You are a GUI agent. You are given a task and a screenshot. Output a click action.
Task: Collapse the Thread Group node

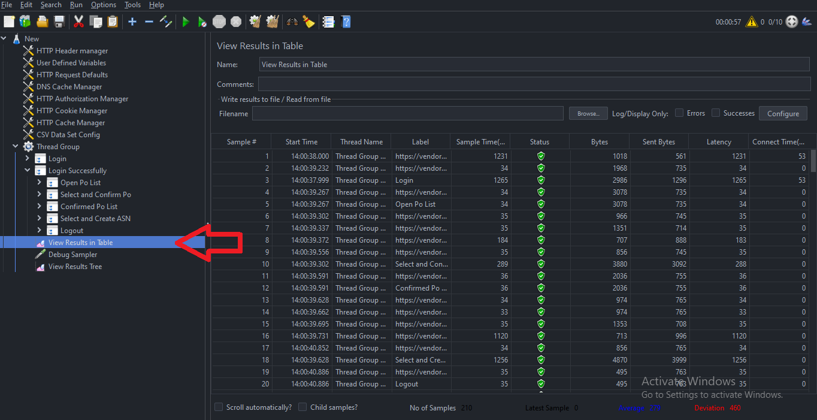(16, 146)
